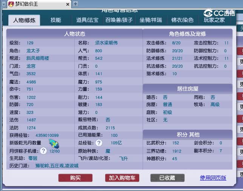243x191 pixels.
Task: Switch to the 召唤兽/孩子 tab
Action: [x=119, y=20]
